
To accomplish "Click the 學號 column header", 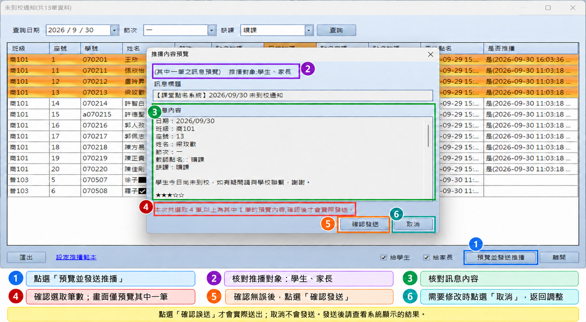I will pos(101,48).
